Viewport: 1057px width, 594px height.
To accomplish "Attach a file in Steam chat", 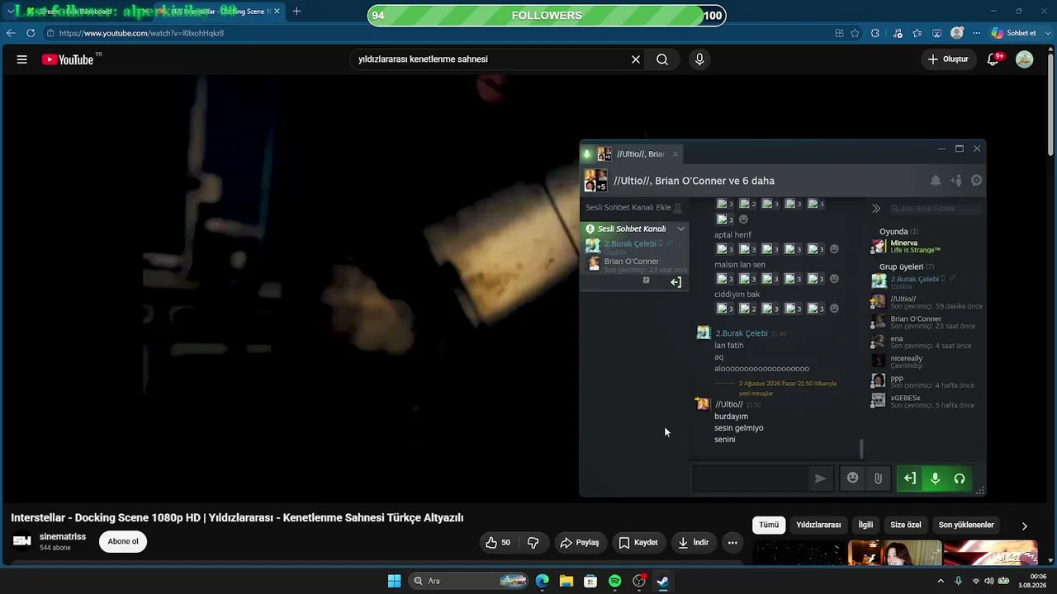I will pos(878,478).
